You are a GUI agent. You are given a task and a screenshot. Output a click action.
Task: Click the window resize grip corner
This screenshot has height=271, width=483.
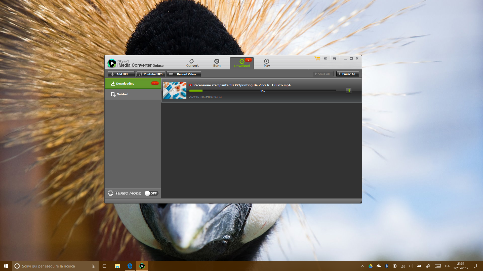(x=360, y=202)
